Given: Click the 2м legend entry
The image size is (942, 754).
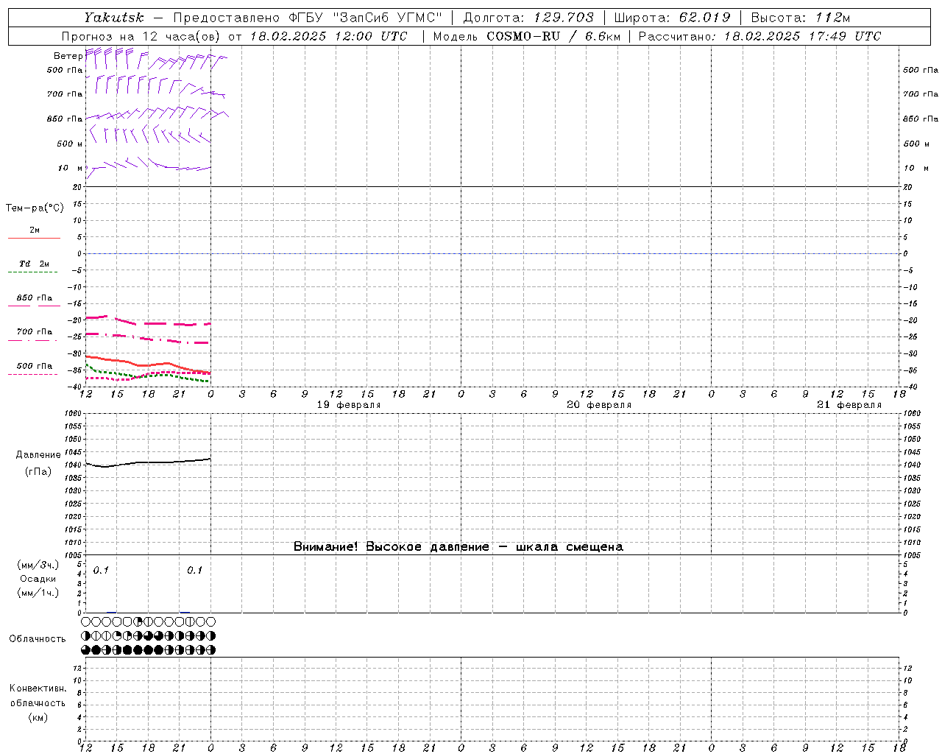Looking at the screenshot, I should [x=35, y=230].
